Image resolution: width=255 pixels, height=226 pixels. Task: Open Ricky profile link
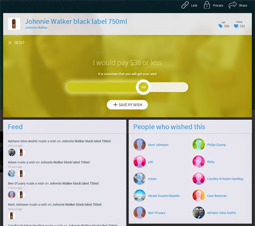[x=211, y=162]
